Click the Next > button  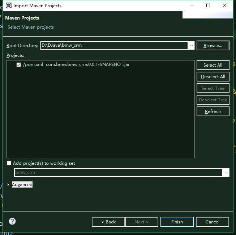pyautogui.click(x=142, y=222)
